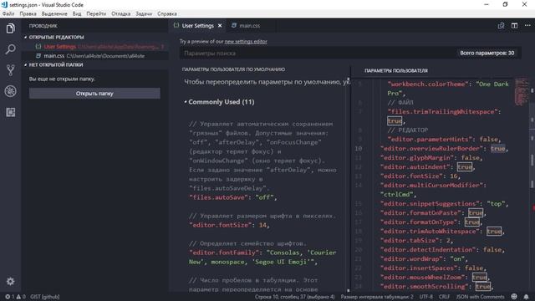Click the "workbench.colorTheme" user setting
This screenshot has height=301, width=535.
(448, 89)
